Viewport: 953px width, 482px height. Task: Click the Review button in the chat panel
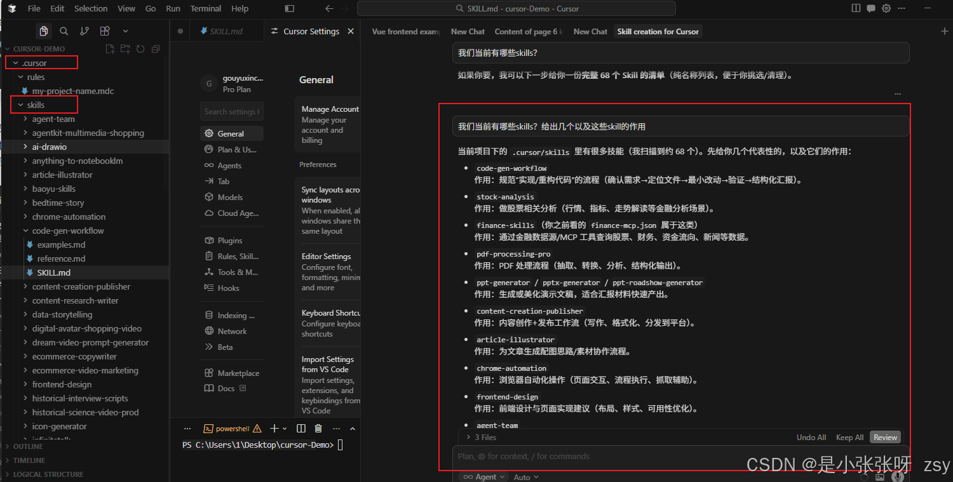tap(885, 437)
